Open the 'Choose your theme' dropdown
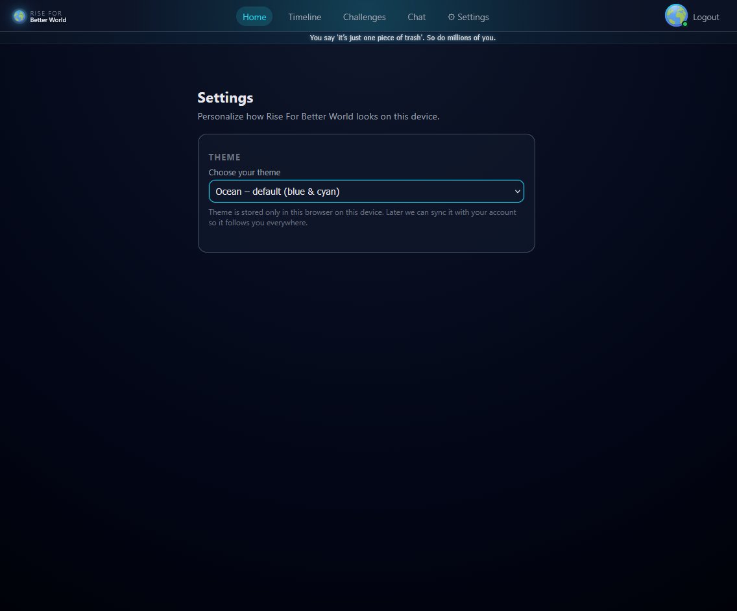The image size is (737, 611). tap(366, 191)
